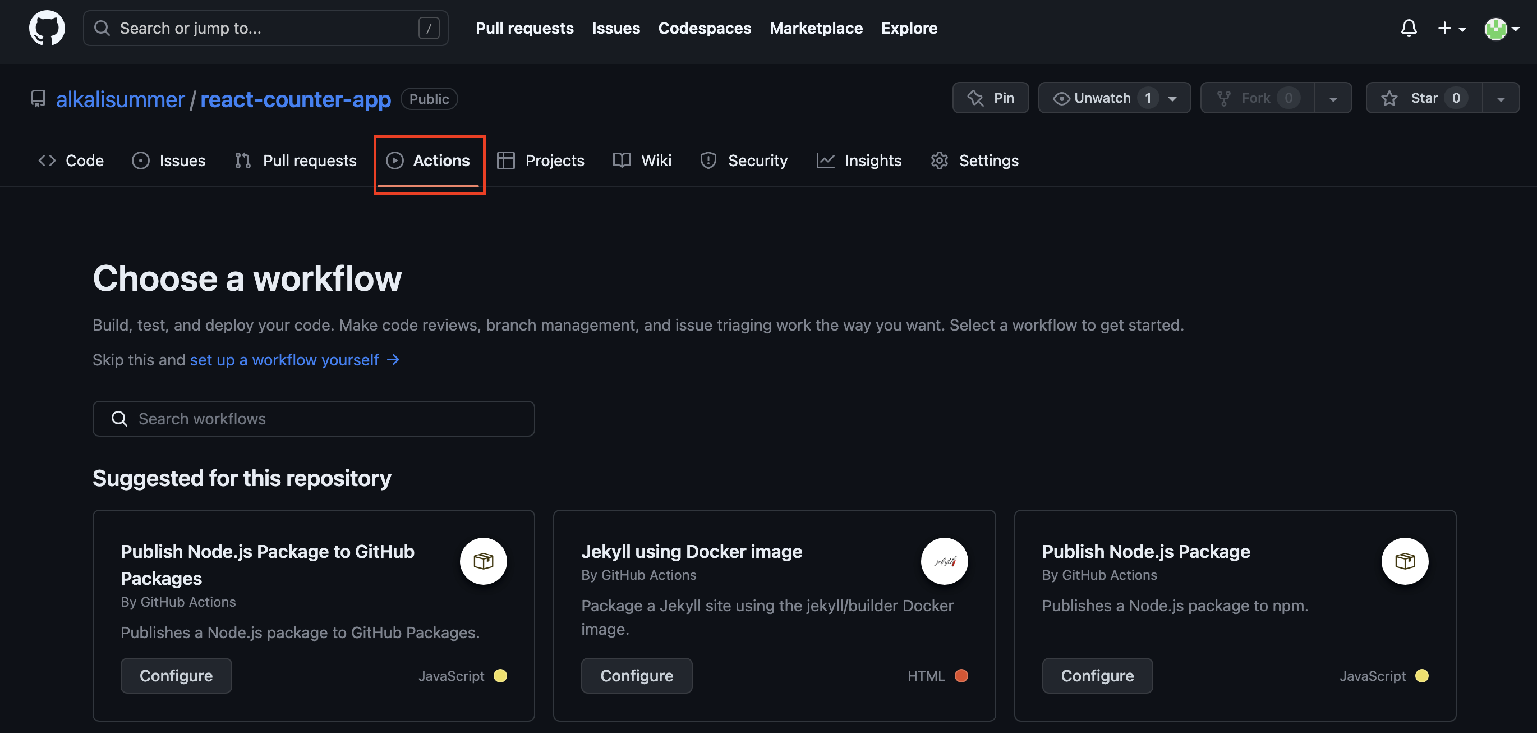1537x733 pixels.
Task: Configure the Jekyll using Docker image workflow
Action: coord(636,676)
